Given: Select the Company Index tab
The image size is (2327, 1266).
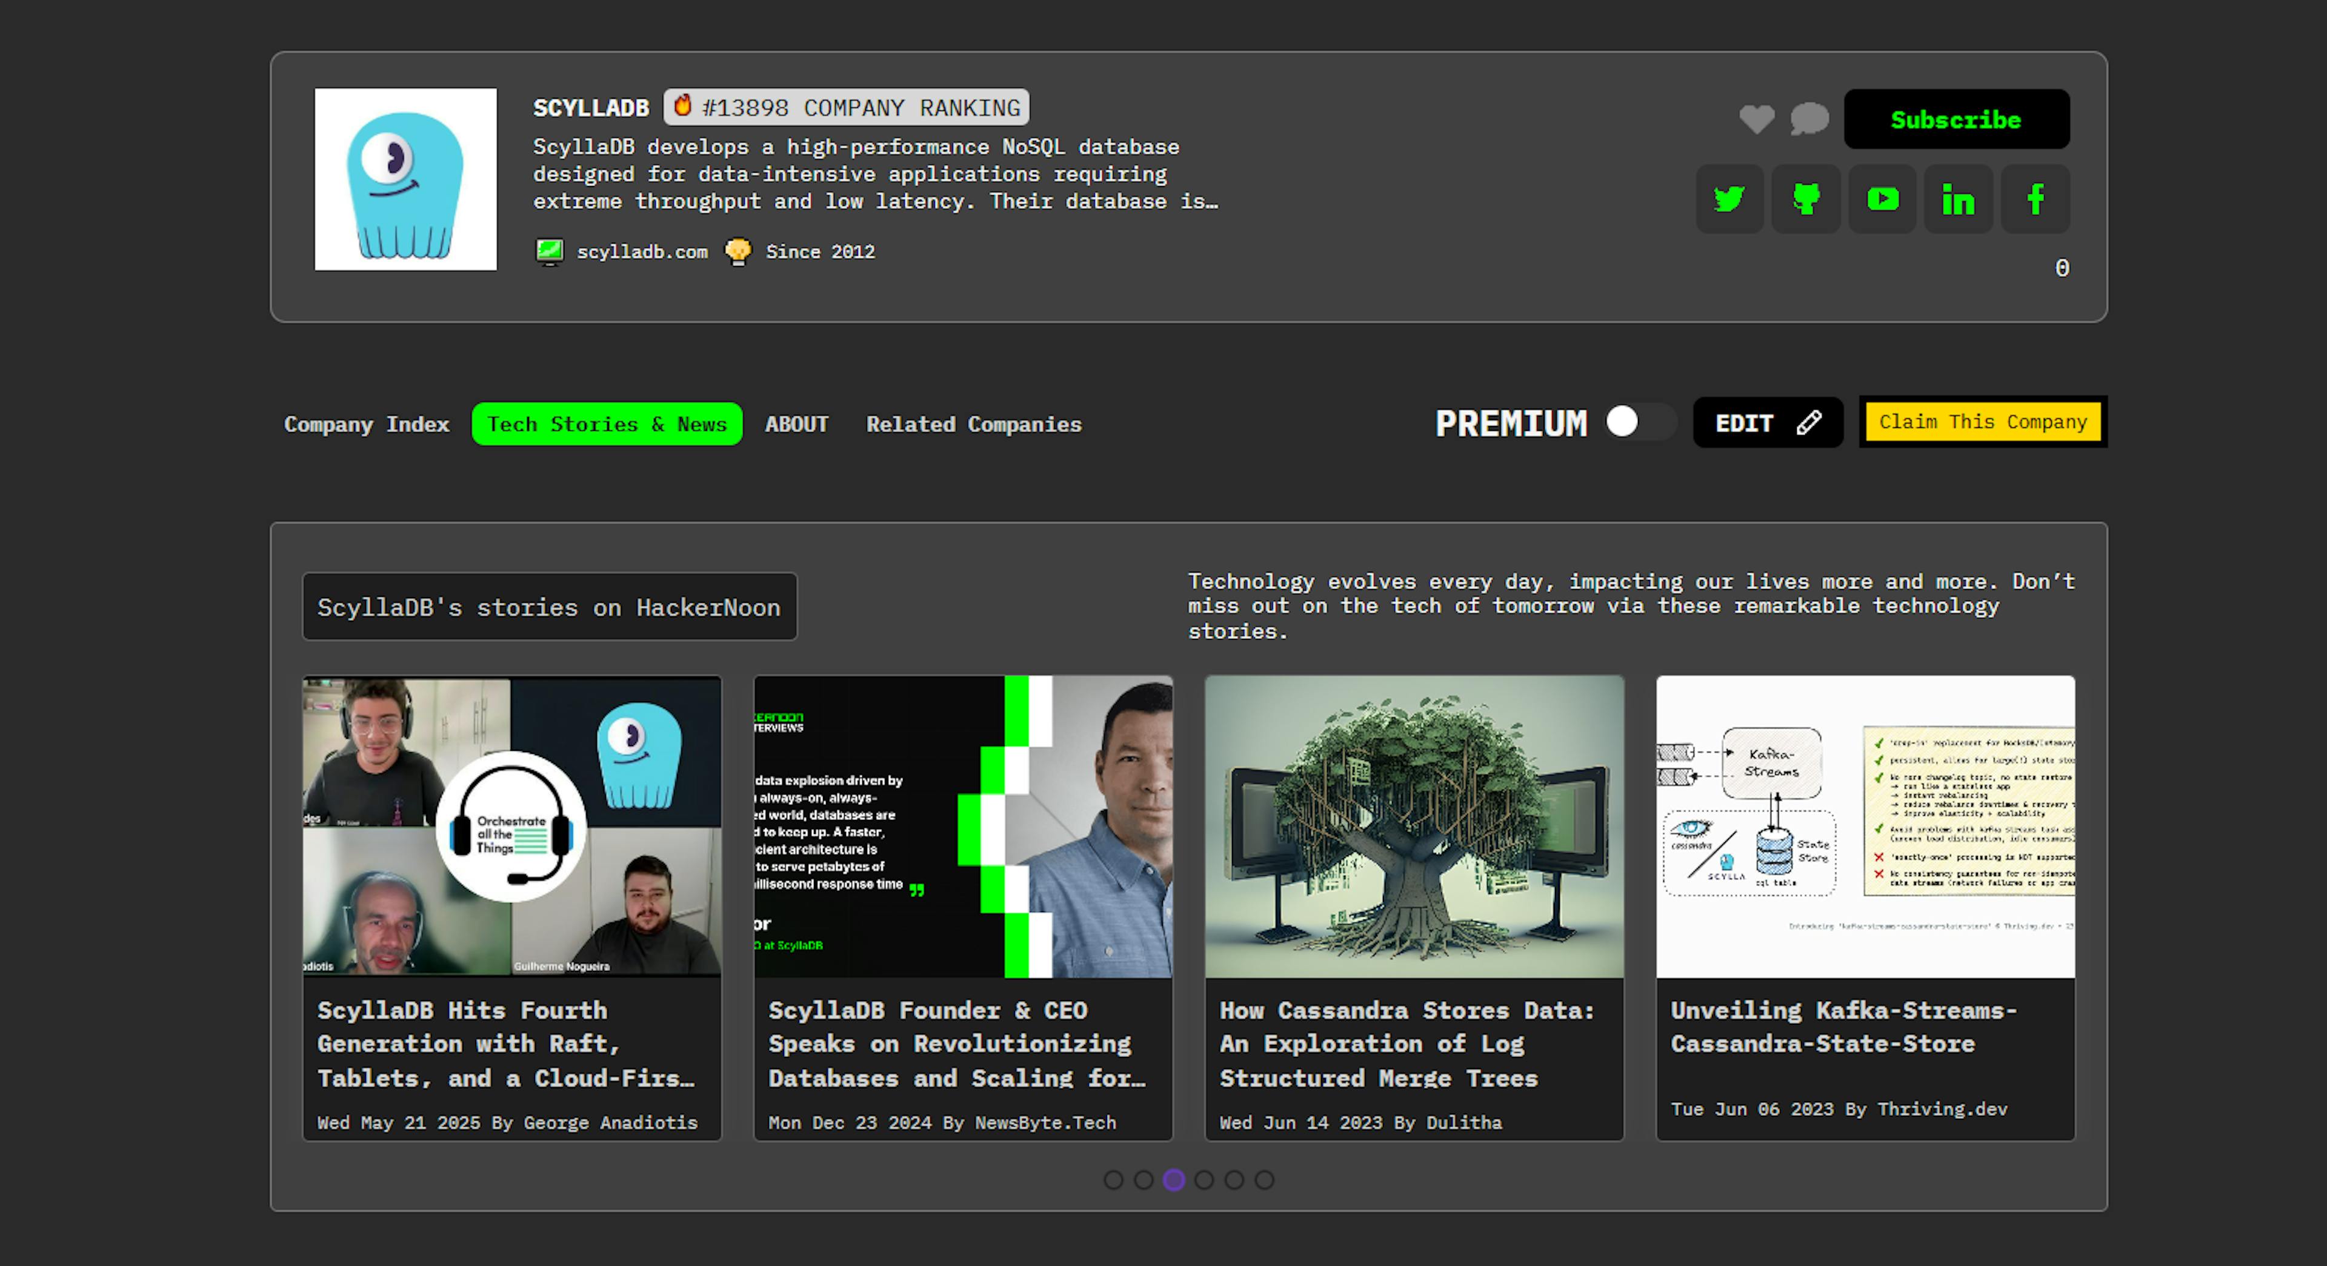Looking at the screenshot, I should pyautogui.click(x=367, y=424).
